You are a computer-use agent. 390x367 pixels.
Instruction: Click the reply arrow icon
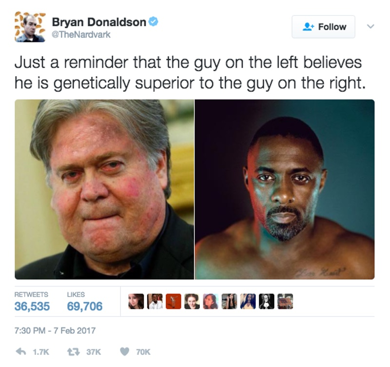coord(21,351)
